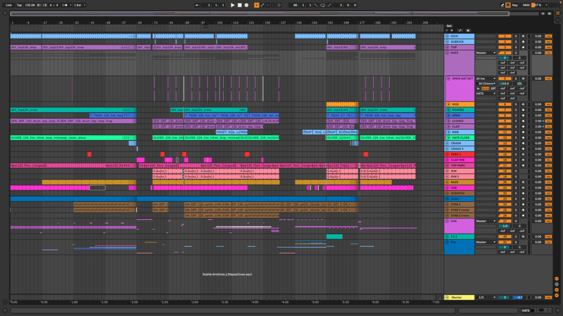563x316 pixels.
Task: Click the Arrangement Record button
Action: 246,5
